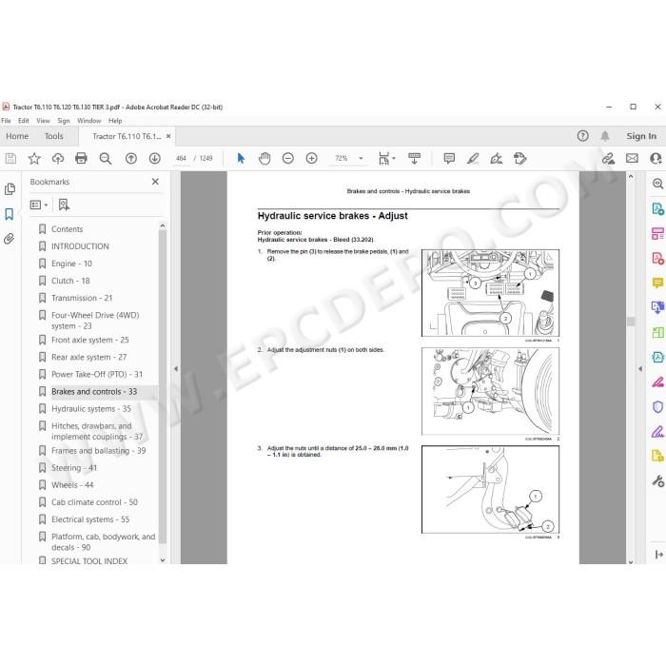Screen dimensions: 666x666
Task: Go to the previous page arrow
Action: pyautogui.click(x=131, y=159)
